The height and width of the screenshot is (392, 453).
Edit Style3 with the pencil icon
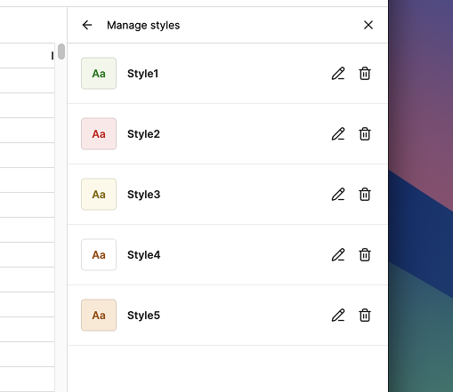click(x=338, y=195)
